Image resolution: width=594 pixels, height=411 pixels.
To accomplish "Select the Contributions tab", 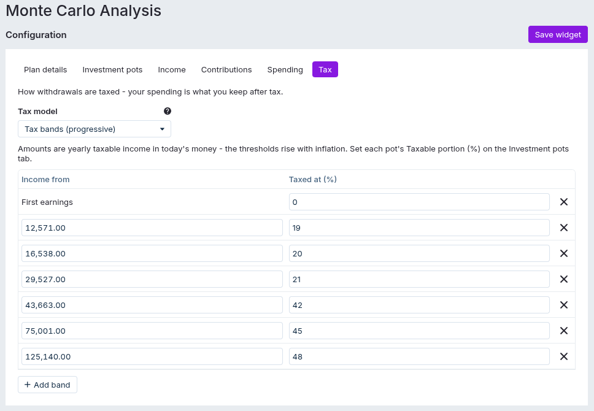I will click(x=226, y=70).
